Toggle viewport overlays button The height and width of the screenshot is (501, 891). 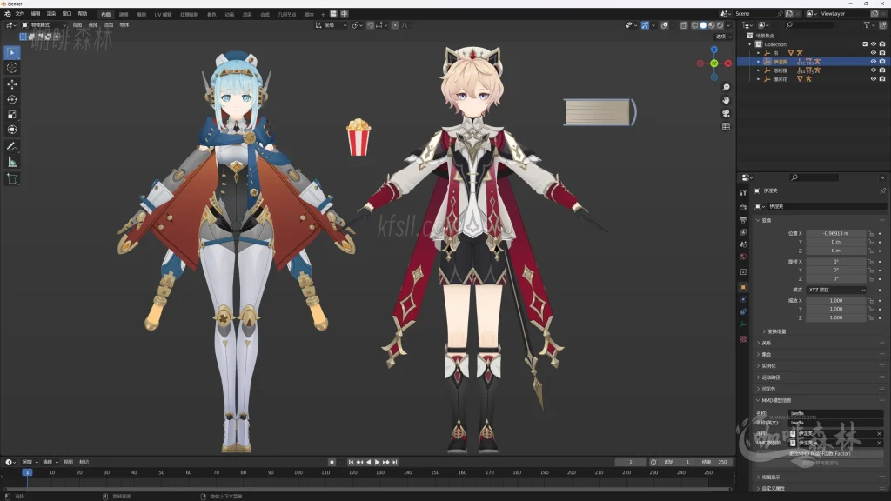pos(664,25)
